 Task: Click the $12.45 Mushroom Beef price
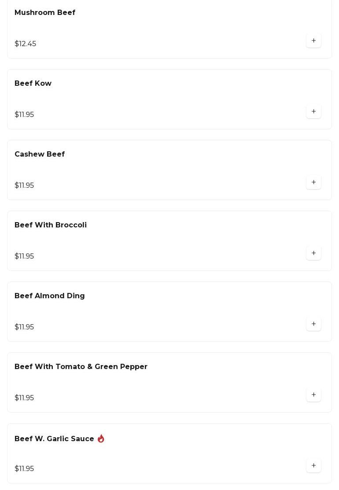pyautogui.click(x=26, y=44)
